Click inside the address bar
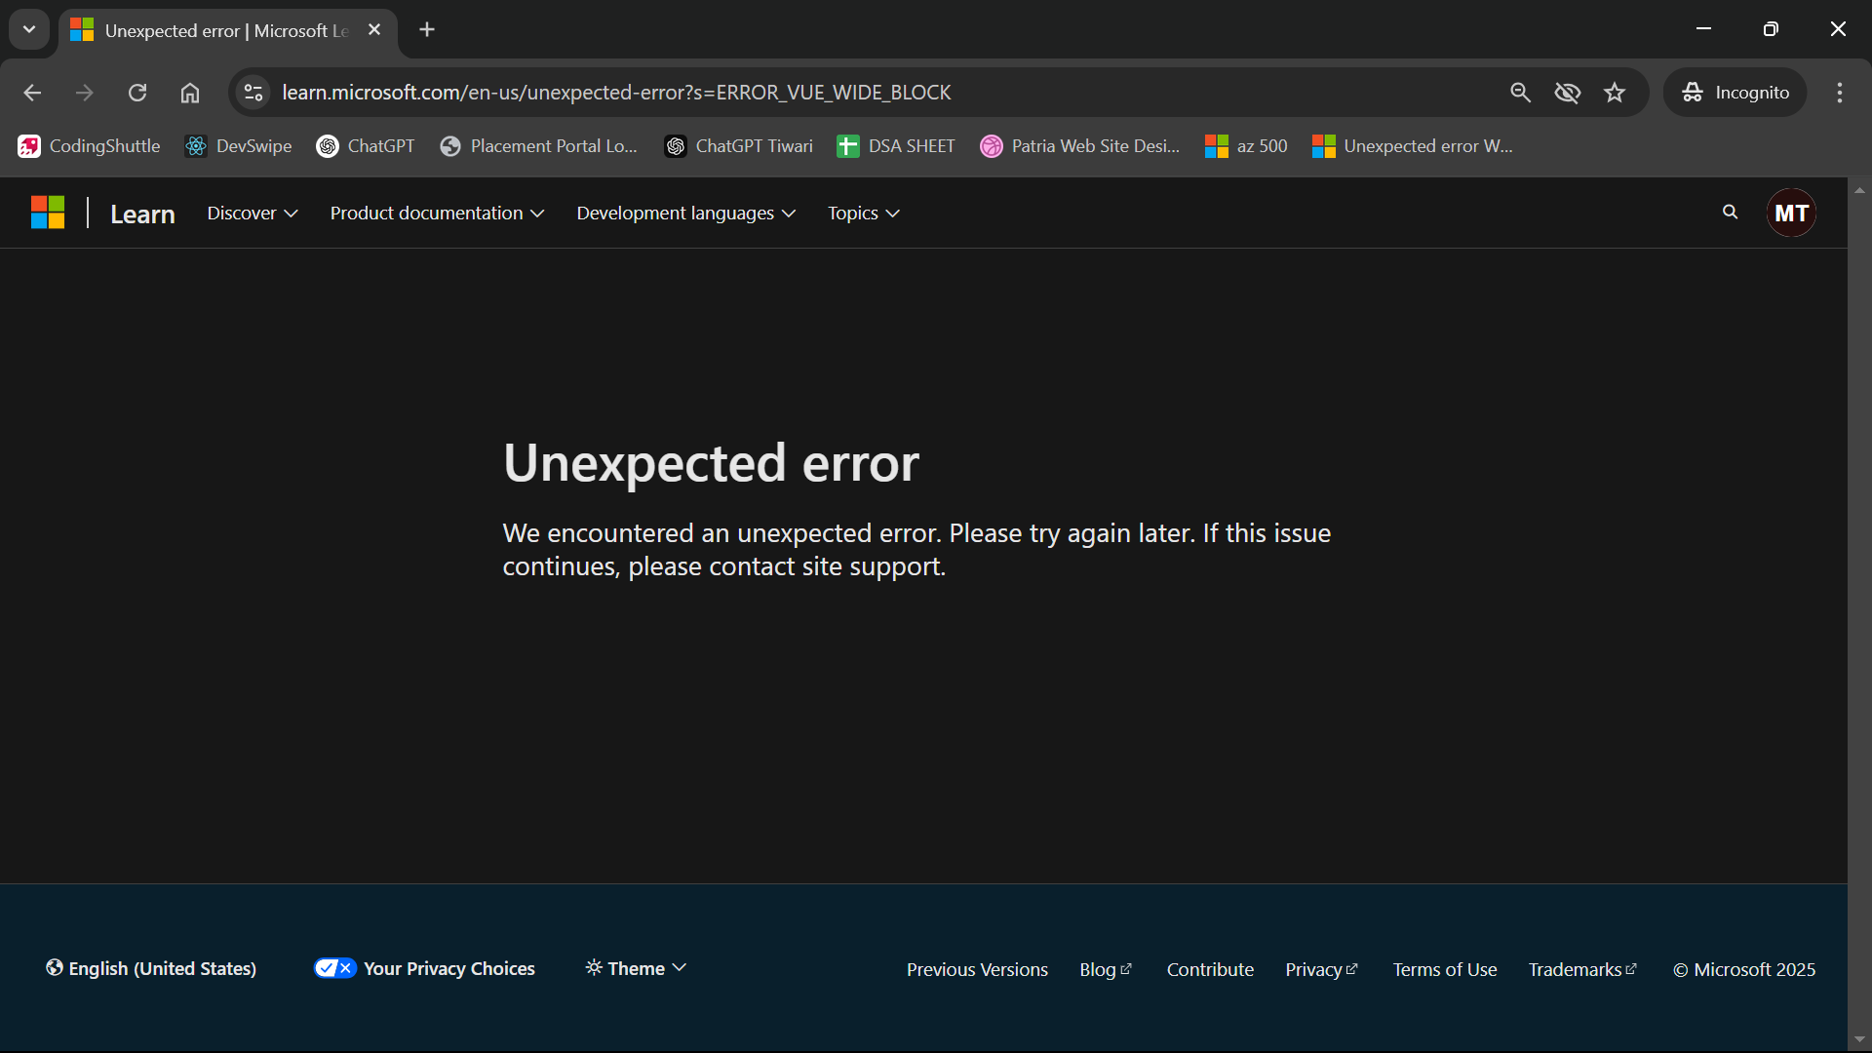 [x=682, y=92]
